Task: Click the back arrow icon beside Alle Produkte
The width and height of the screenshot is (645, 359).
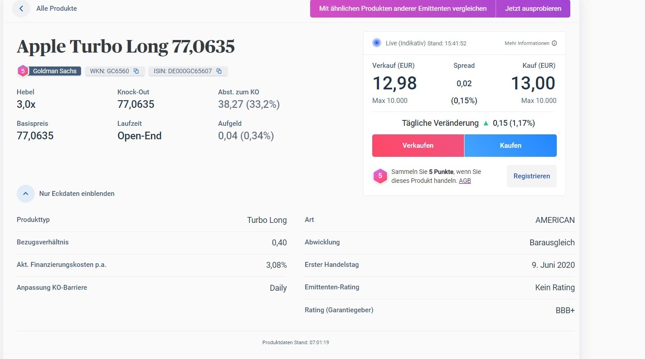Action: (x=21, y=9)
